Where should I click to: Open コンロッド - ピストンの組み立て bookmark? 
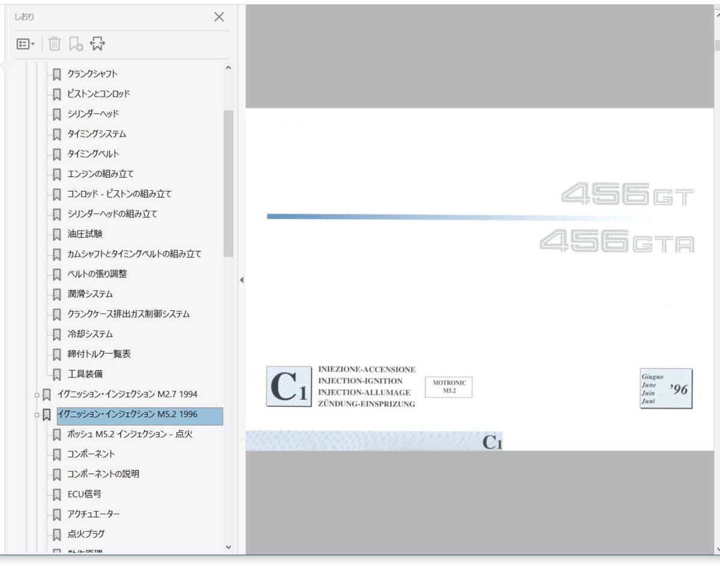(x=120, y=194)
